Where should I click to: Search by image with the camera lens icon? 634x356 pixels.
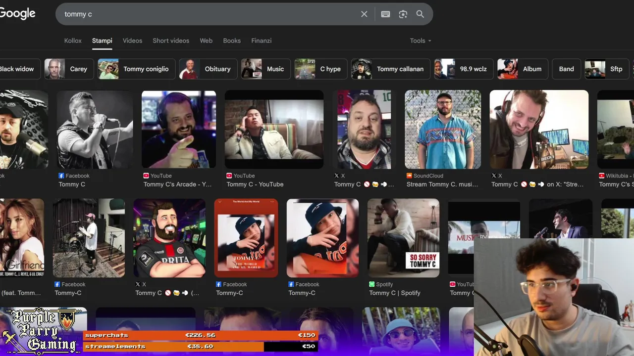click(403, 14)
